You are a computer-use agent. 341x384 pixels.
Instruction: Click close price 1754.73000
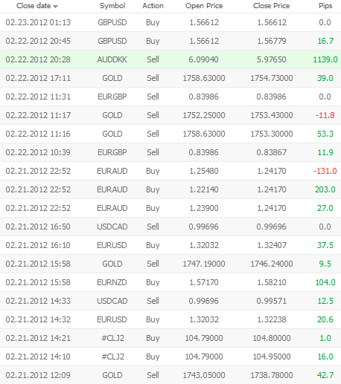[x=272, y=78]
